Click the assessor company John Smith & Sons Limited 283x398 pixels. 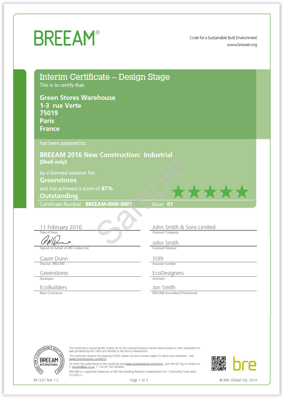[184, 227]
